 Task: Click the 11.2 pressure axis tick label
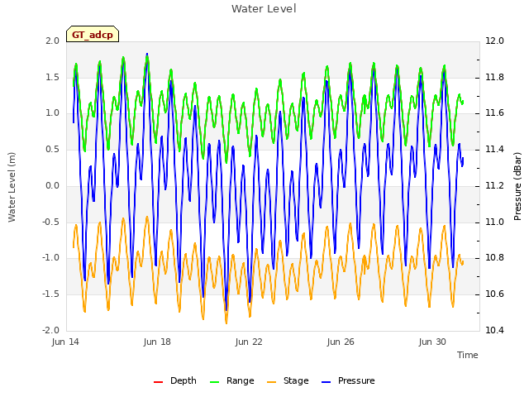[x=494, y=185]
